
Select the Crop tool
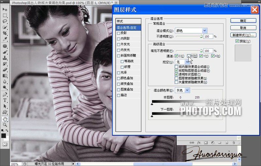pos(5,33)
